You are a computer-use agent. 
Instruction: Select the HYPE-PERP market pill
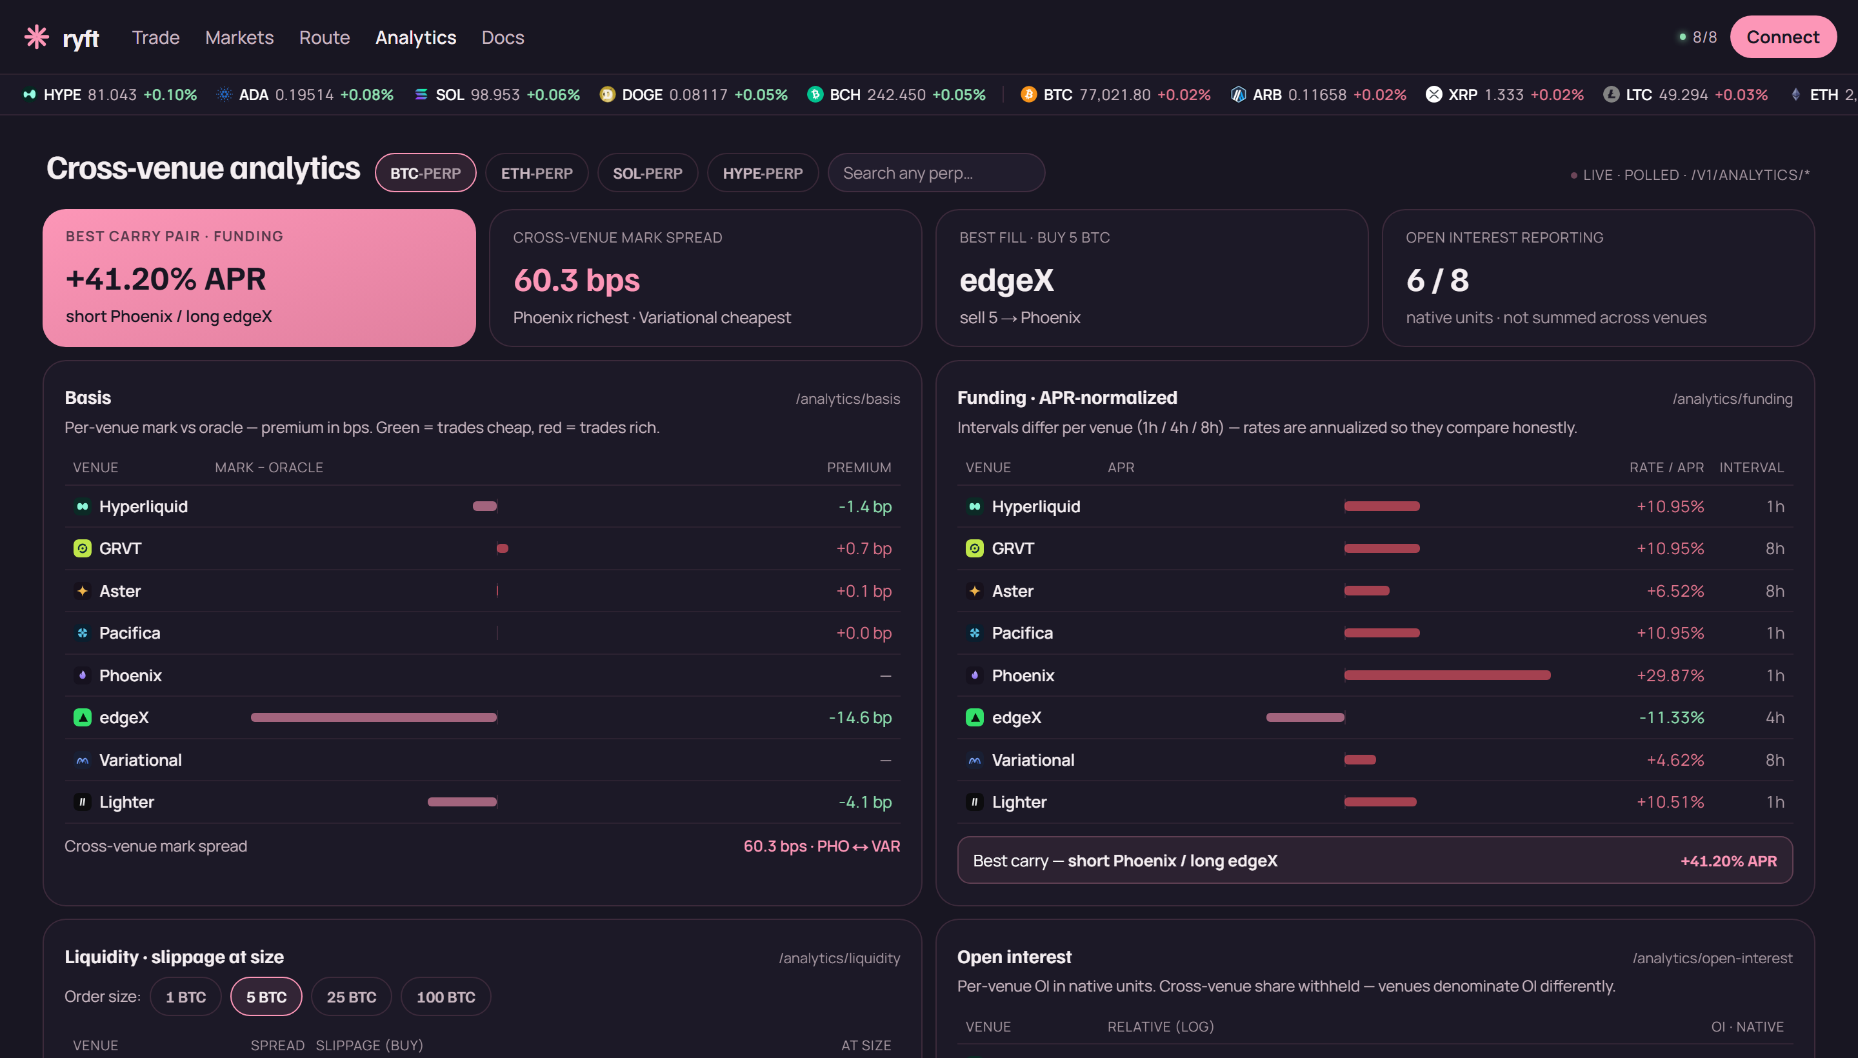pyautogui.click(x=763, y=173)
